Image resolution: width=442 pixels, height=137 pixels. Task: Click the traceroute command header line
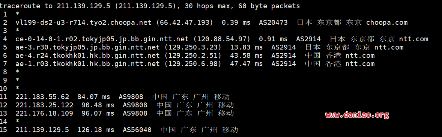click(150, 6)
